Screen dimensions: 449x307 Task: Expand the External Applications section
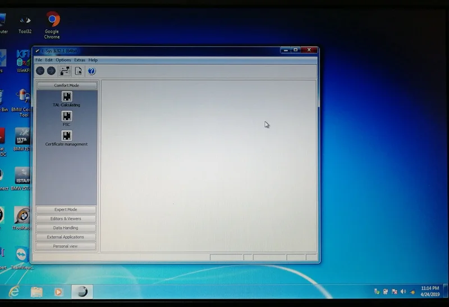tap(66, 237)
